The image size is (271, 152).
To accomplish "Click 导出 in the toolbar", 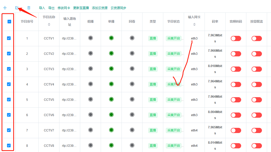I will tap(51, 8).
